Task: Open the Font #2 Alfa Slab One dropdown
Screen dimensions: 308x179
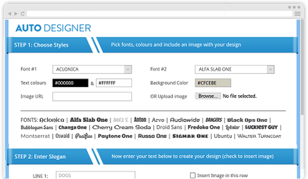Action: (x=234, y=69)
